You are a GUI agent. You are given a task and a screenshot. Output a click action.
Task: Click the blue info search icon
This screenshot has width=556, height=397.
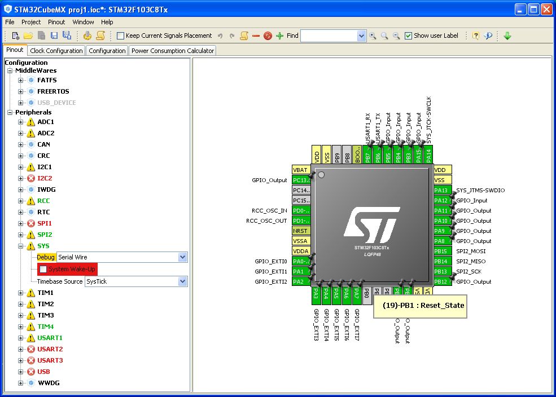(488, 36)
